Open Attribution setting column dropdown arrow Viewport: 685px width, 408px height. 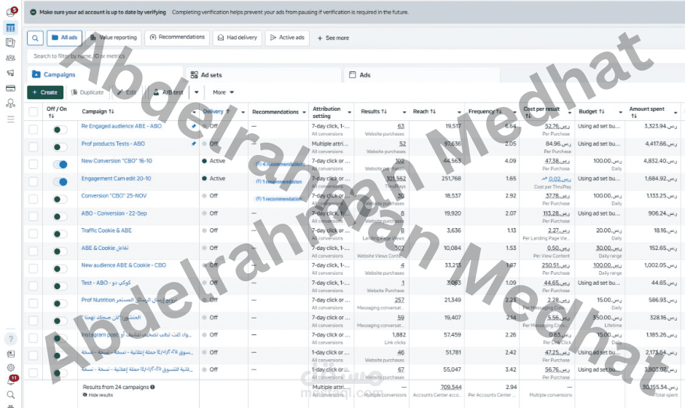point(350,112)
